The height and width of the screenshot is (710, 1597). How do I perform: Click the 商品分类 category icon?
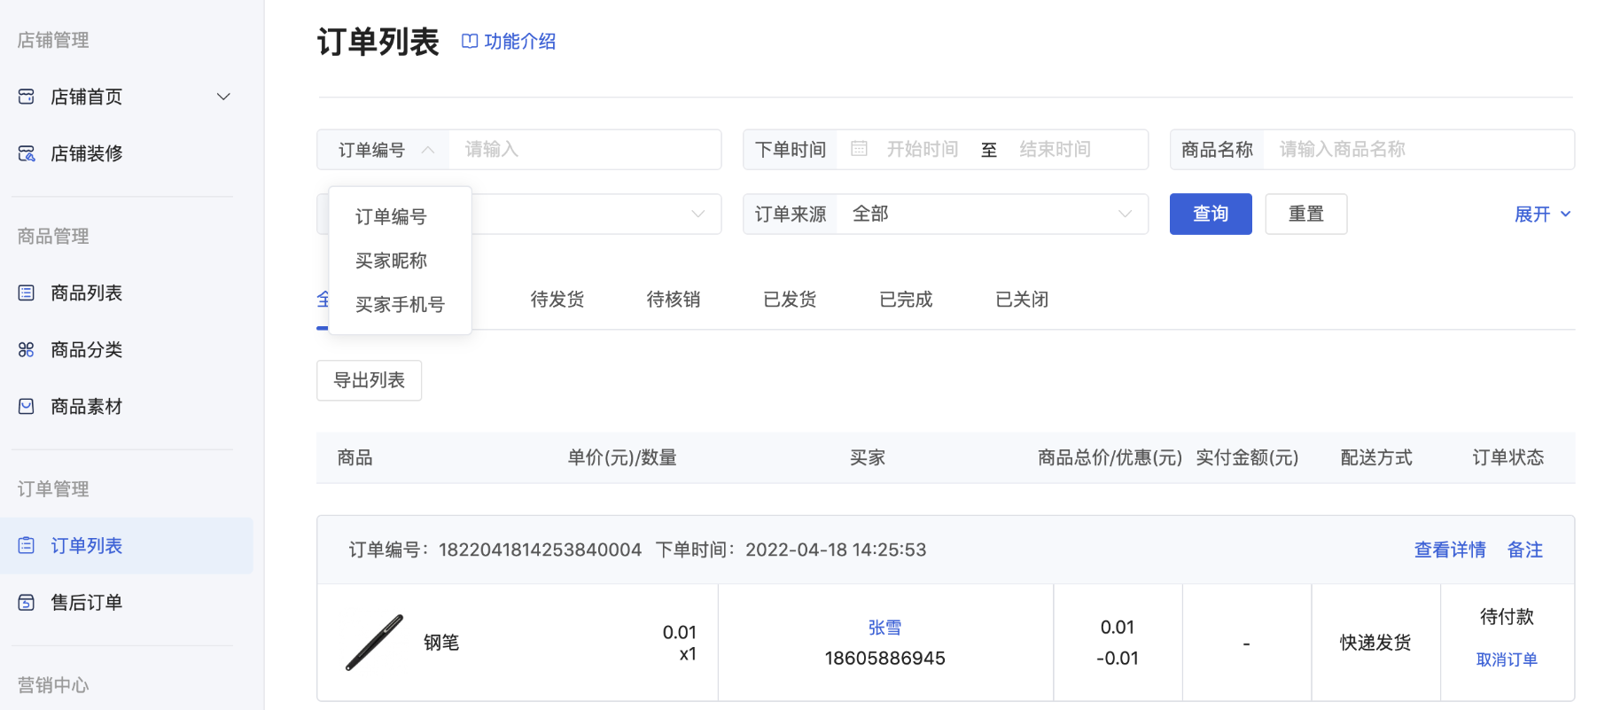coord(27,349)
